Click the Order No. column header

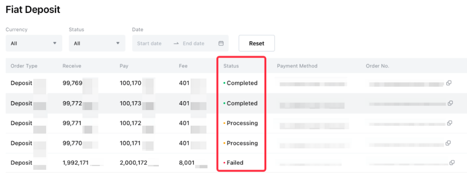point(377,66)
